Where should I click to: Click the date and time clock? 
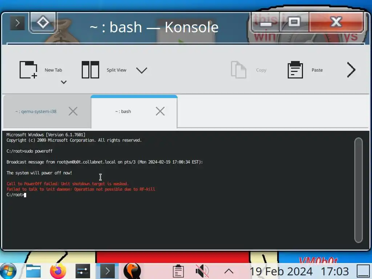pyautogui.click(x=299, y=271)
